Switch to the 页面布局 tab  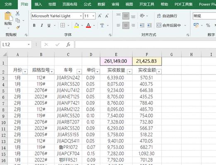coord(70,4)
